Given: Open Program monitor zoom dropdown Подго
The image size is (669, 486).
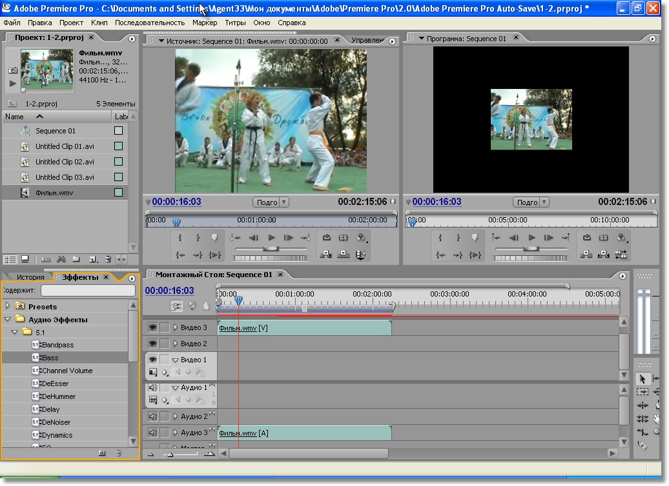Looking at the screenshot, I should point(531,202).
